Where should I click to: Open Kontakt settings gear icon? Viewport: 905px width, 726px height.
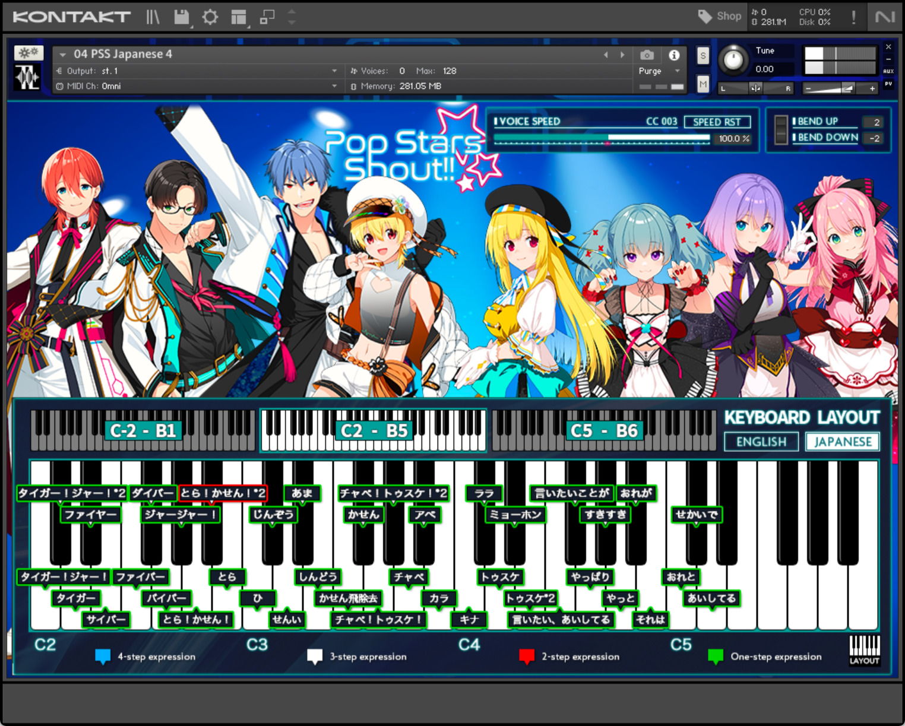point(210,17)
